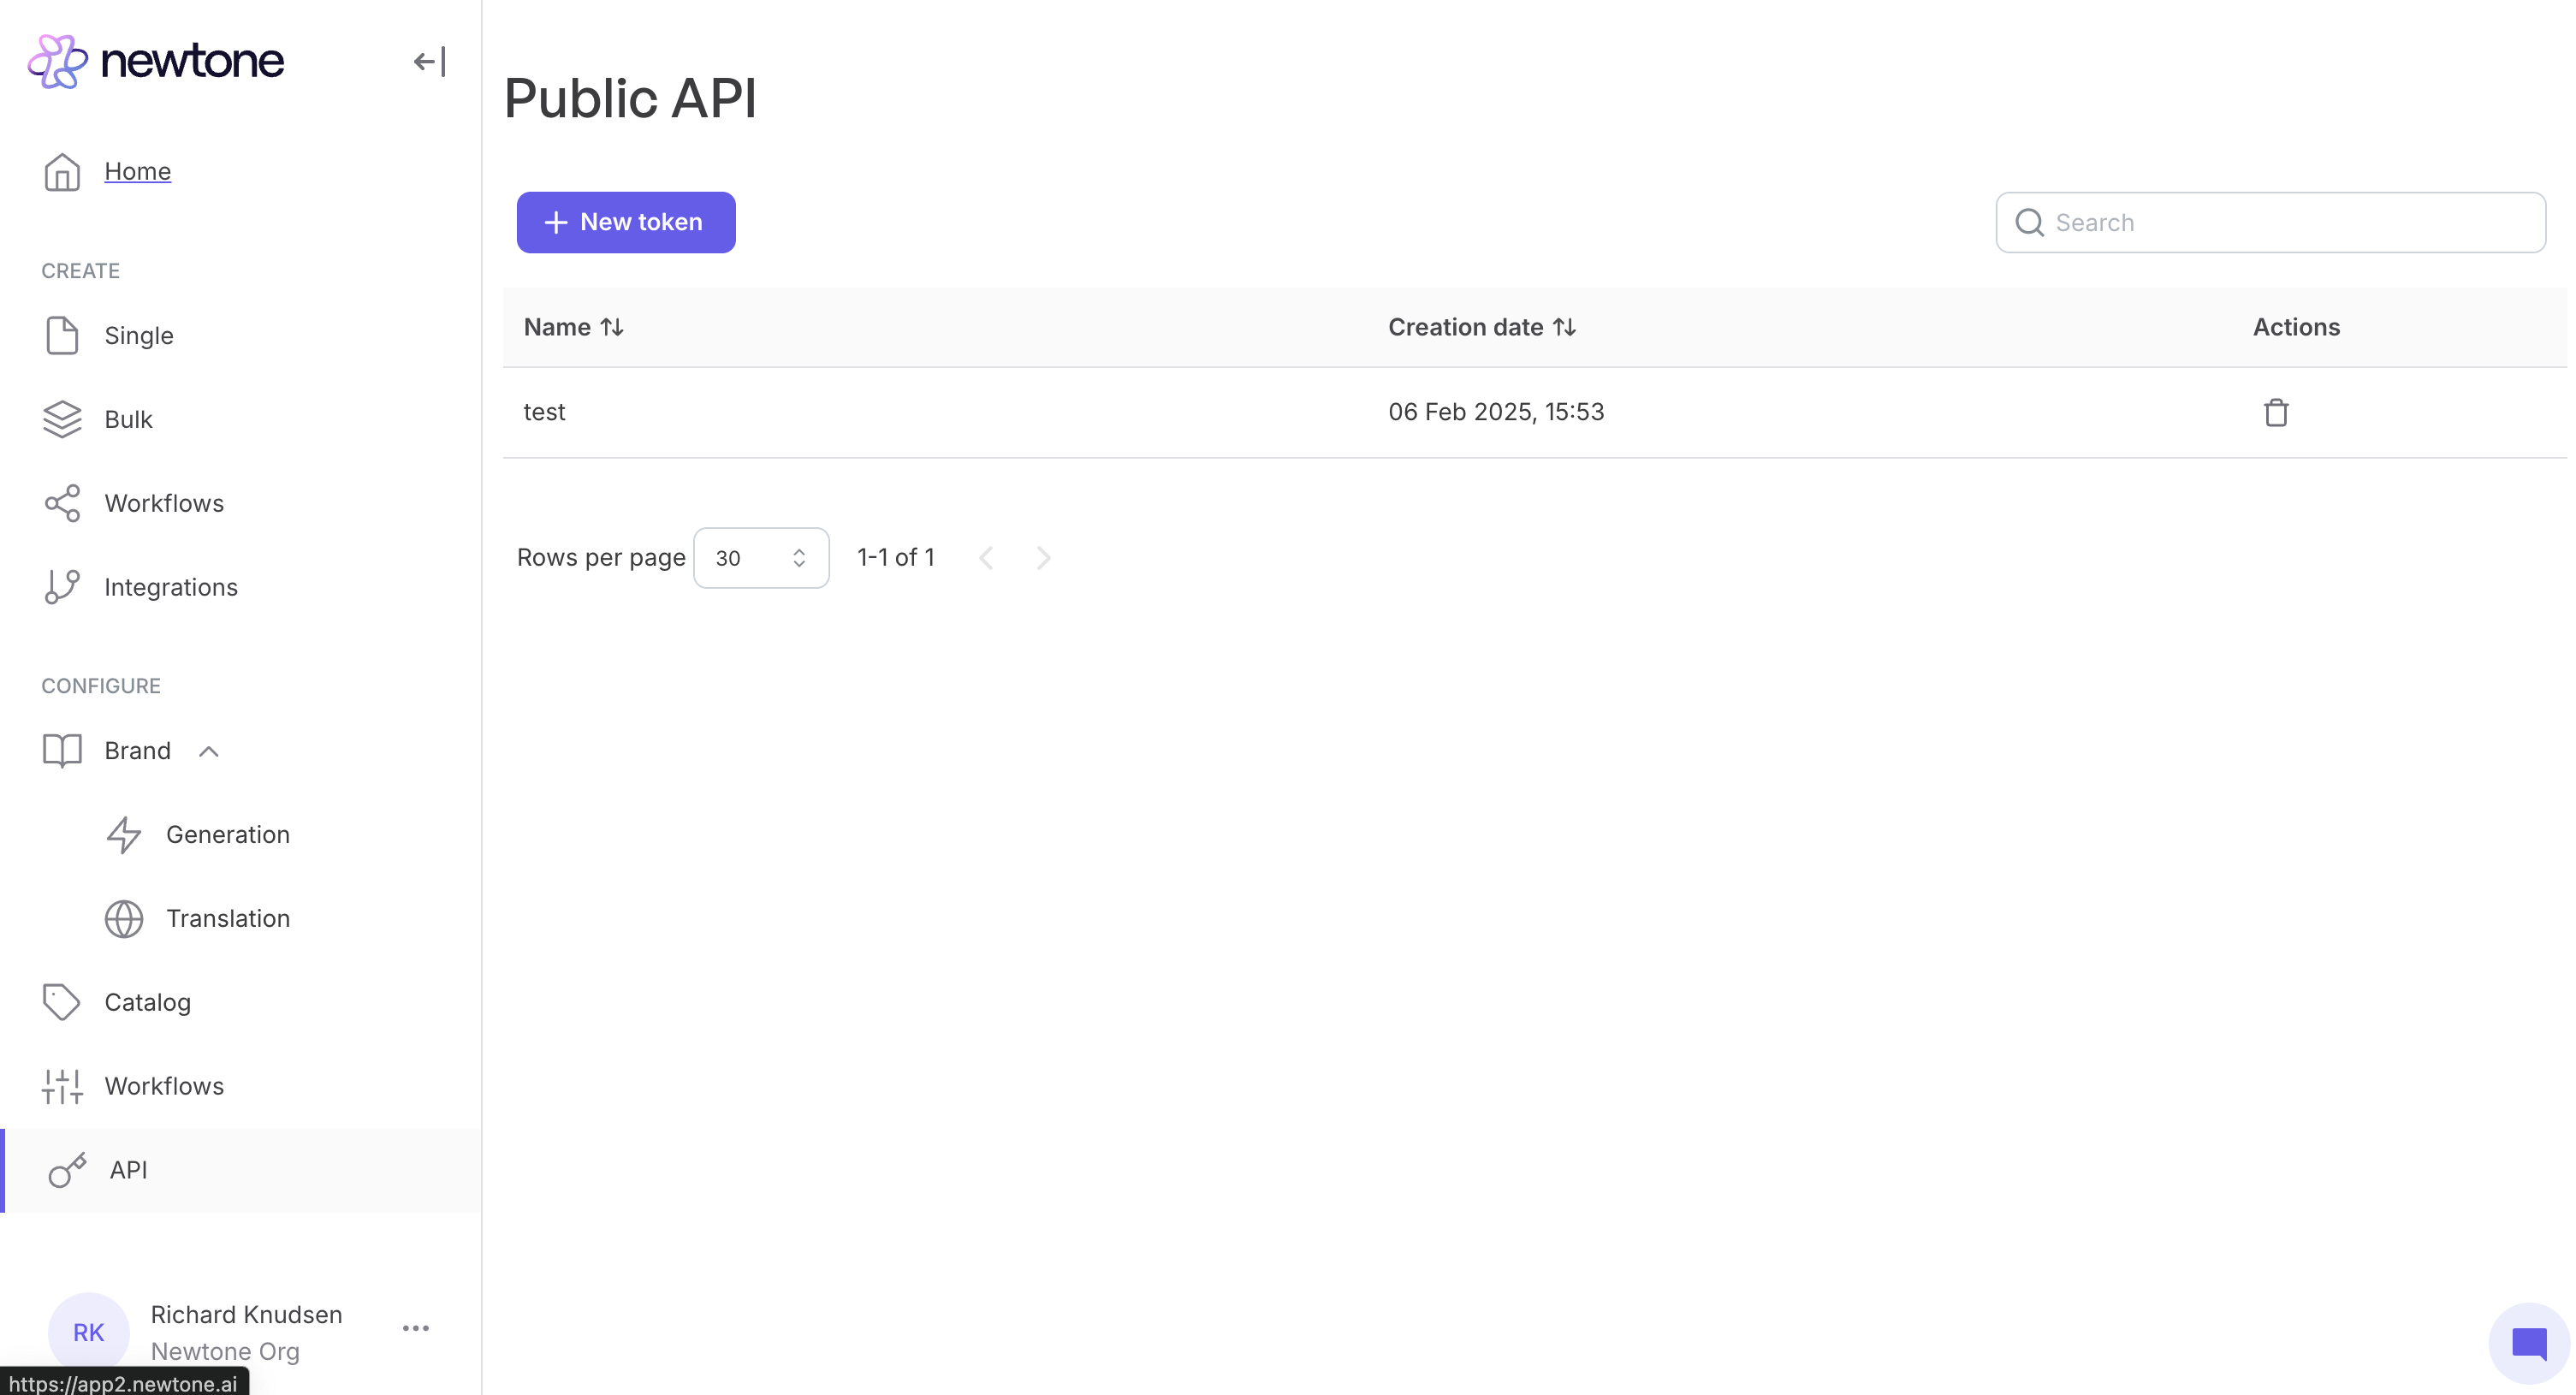Open the chat support bubble
The height and width of the screenshot is (1395, 2576).
click(2528, 1343)
